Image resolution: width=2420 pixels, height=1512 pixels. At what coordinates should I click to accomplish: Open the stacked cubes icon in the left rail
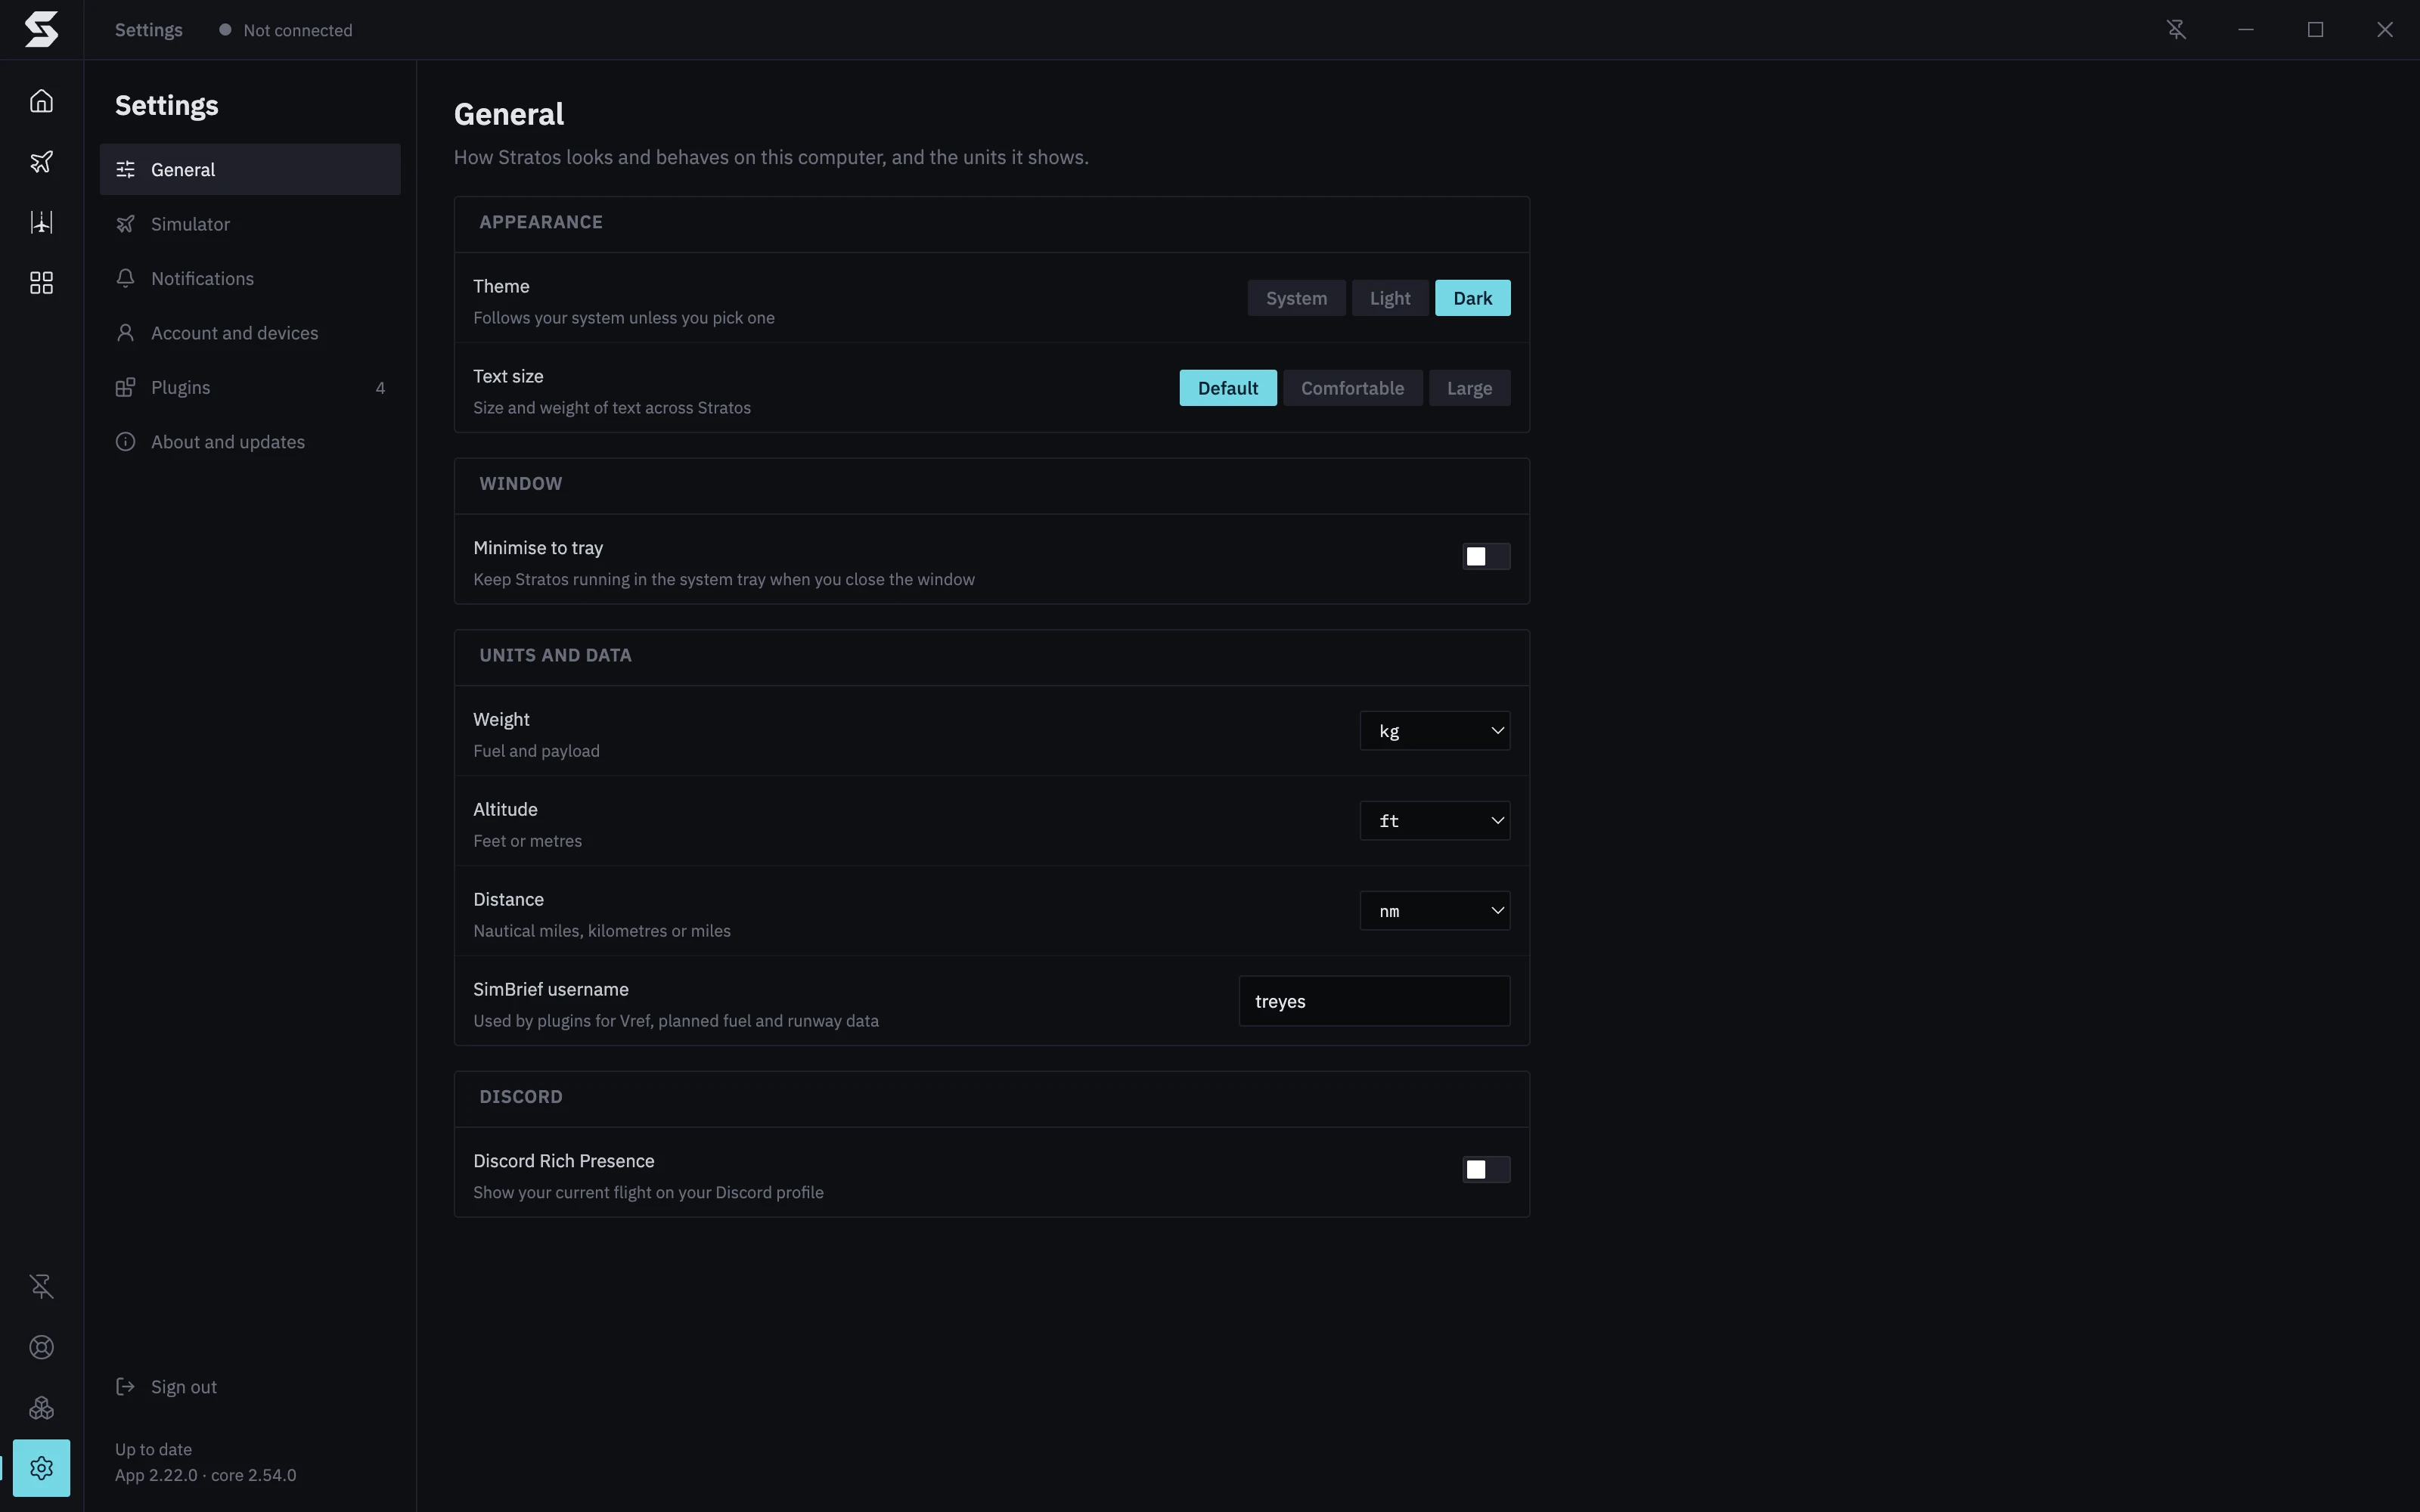tap(41, 1408)
